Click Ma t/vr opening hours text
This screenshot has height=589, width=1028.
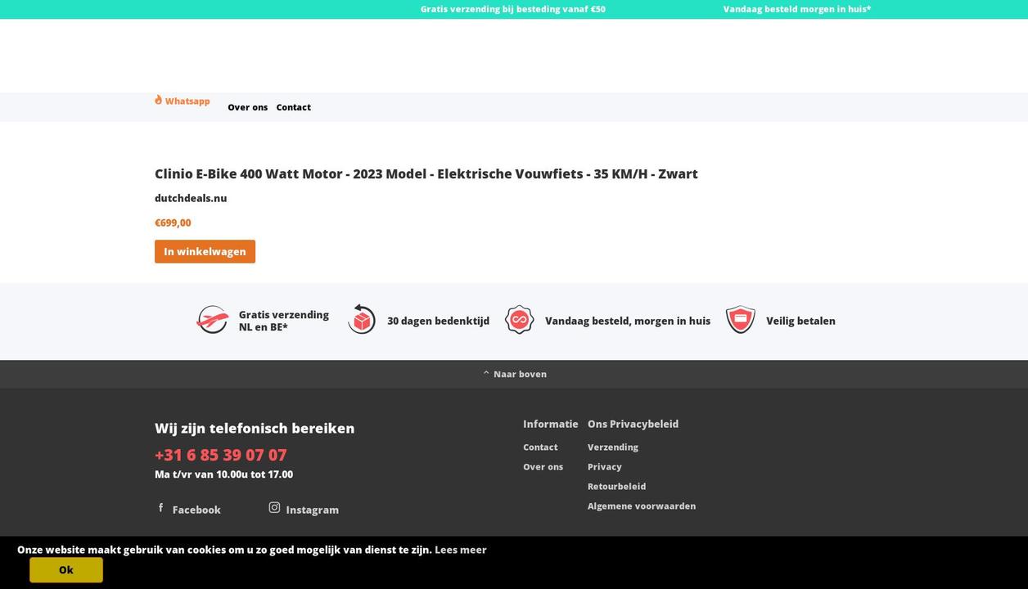click(x=223, y=474)
